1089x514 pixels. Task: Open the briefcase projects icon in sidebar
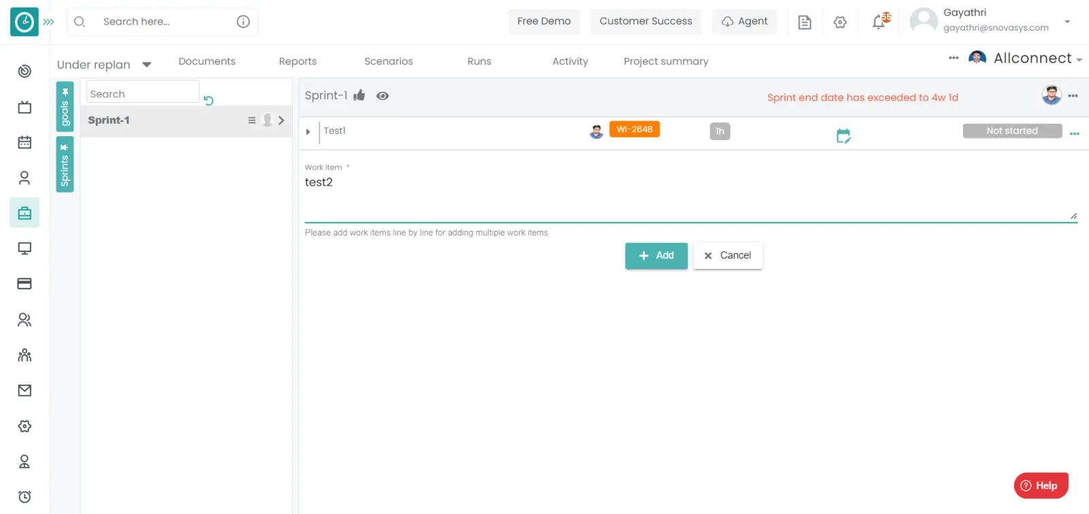(25, 213)
